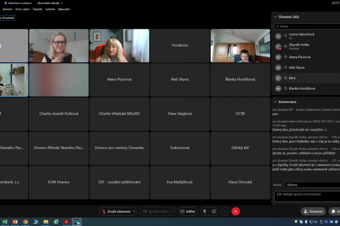
Task: Open Excel from the Windows taskbar
Action: point(5,222)
